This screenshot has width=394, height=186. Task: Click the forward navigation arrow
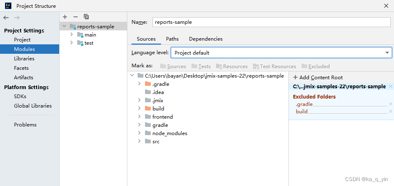tap(17, 18)
